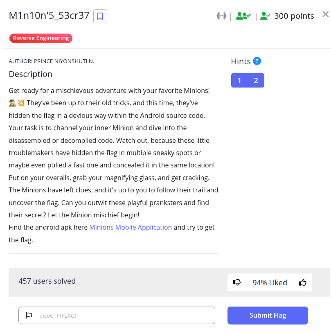This screenshot has height=334, width=331.
Task: Click the dumbbell difficulty icon
Action: [x=221, y=16]
